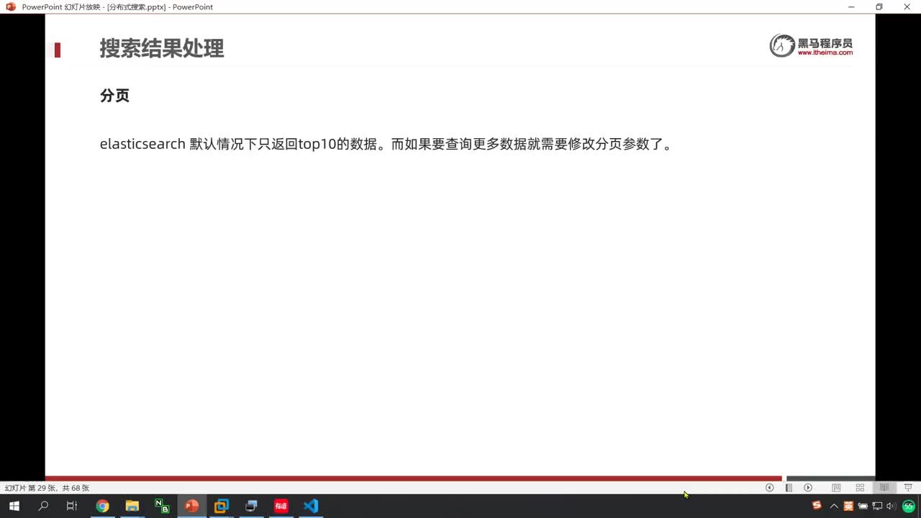Open taskbar search magnifier
This screenshot has height=518, width=921.
coord(43,506)
